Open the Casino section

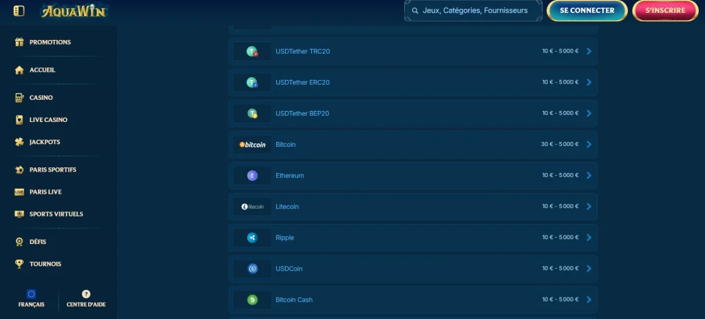(41, 98)
